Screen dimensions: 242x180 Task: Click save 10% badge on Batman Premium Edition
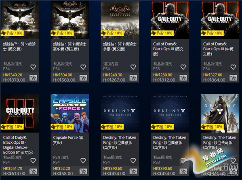click(x=62, y=33)
